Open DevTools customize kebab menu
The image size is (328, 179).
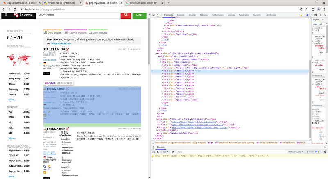pyautogui.click(x=321, y=15)
